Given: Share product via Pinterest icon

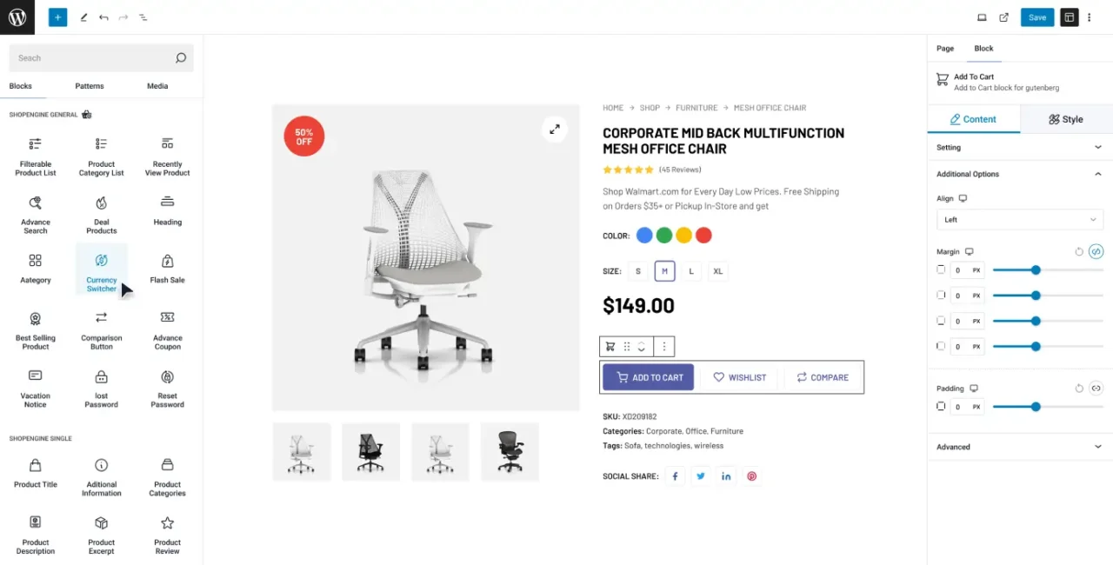Looking at the screenshot, I should point(751,476).
